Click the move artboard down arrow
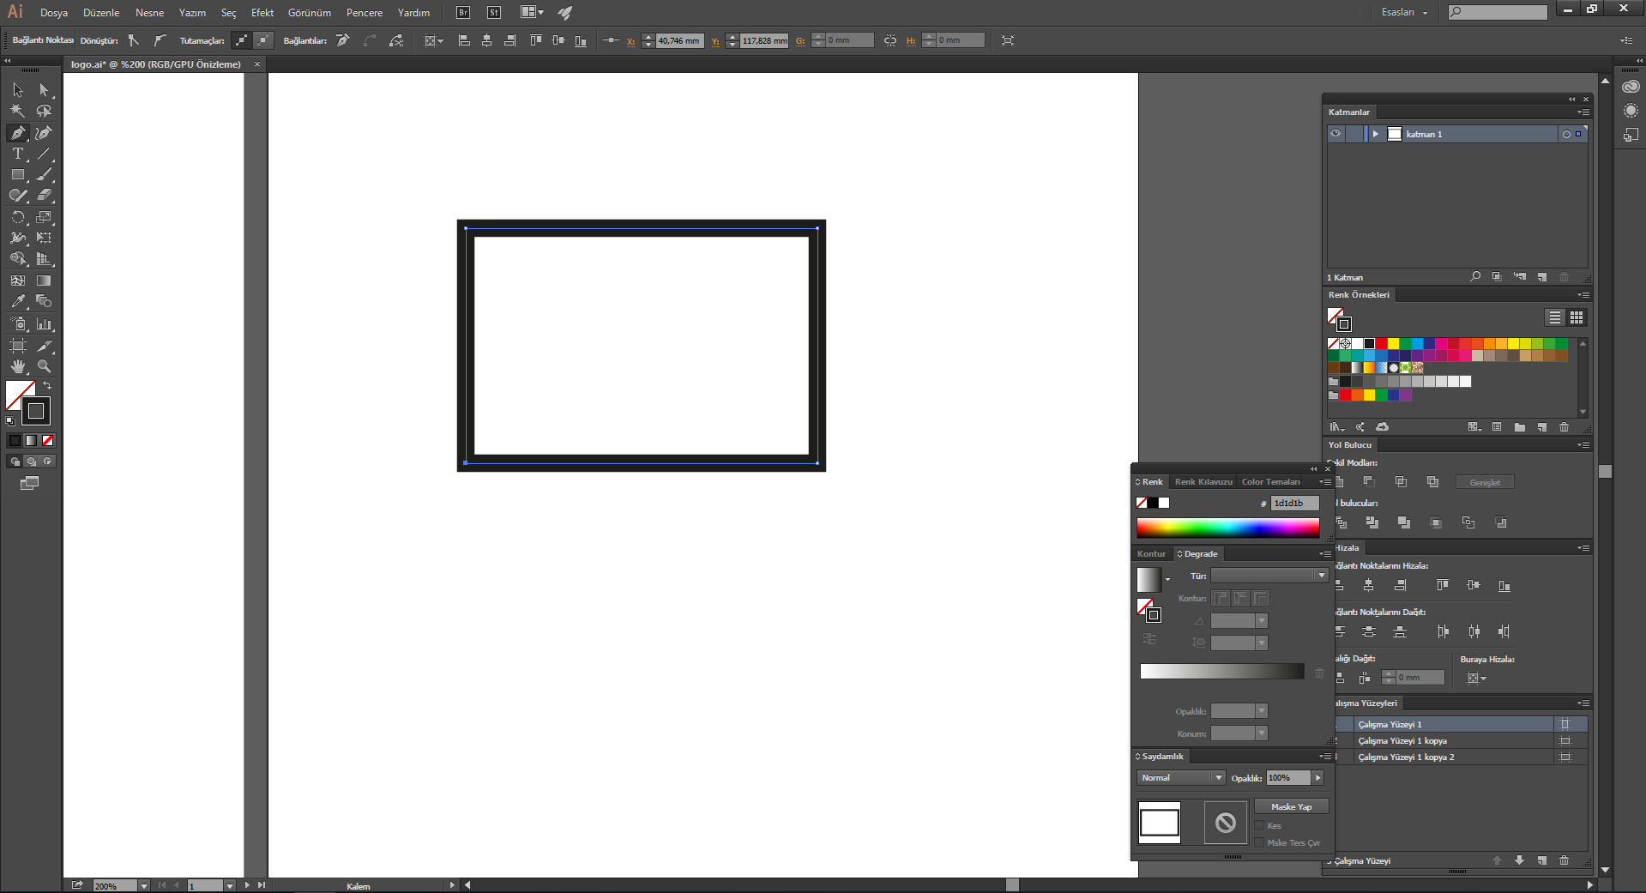Screen dimensions: 1646x893 (x=1519, y=860)
